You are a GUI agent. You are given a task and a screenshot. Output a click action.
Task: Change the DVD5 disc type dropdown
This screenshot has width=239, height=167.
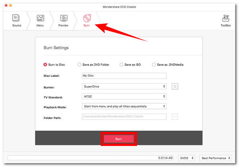(x=186, y=158)
